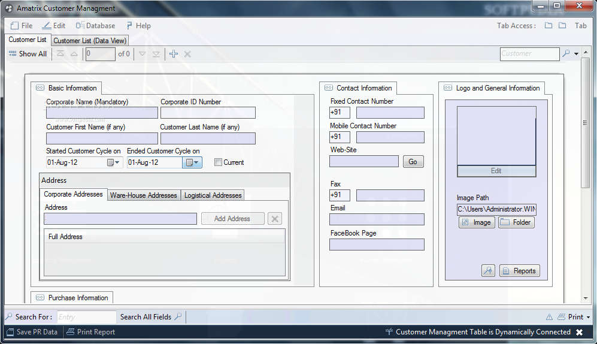Open the Database menu
Image resolution: width=597 pixels, height=344 pixels.
pyautogui.click(x=95, y=26)
